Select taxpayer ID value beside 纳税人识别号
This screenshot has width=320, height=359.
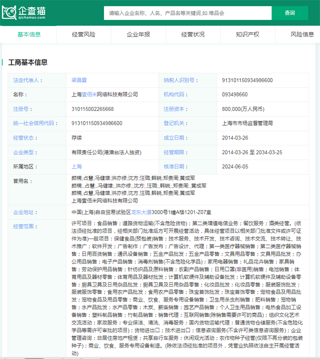[247, 80]
